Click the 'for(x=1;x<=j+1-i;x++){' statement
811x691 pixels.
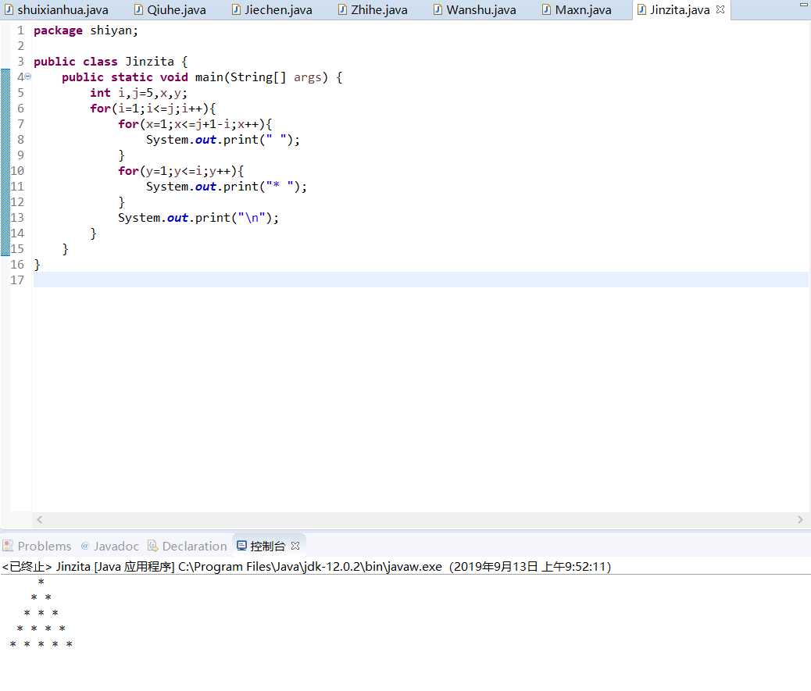coord(195,124)
